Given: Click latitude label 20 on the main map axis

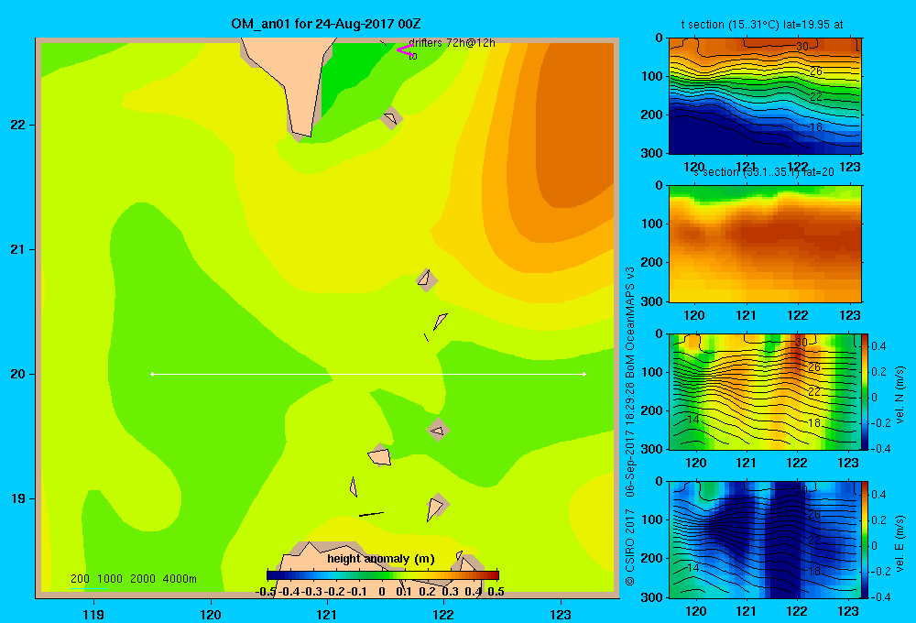Looking at the screenshot, I should [17, 374].
